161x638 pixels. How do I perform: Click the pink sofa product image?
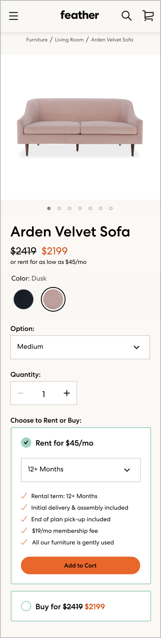tap(80, 127)
